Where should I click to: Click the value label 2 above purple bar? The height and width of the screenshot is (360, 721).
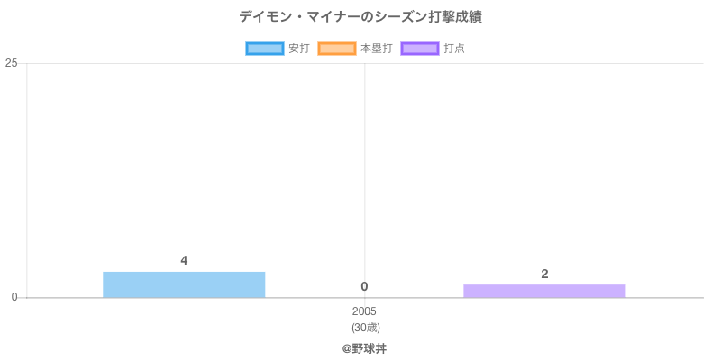point(544,274)
